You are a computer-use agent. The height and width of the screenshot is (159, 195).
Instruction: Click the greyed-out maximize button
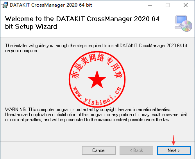(168, 5)
